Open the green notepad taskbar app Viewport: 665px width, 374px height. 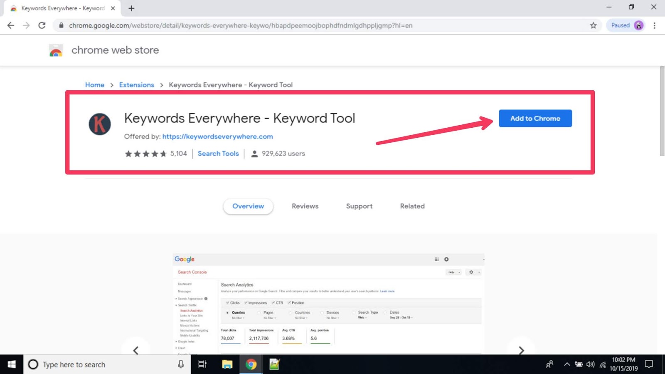pos(274,364)
